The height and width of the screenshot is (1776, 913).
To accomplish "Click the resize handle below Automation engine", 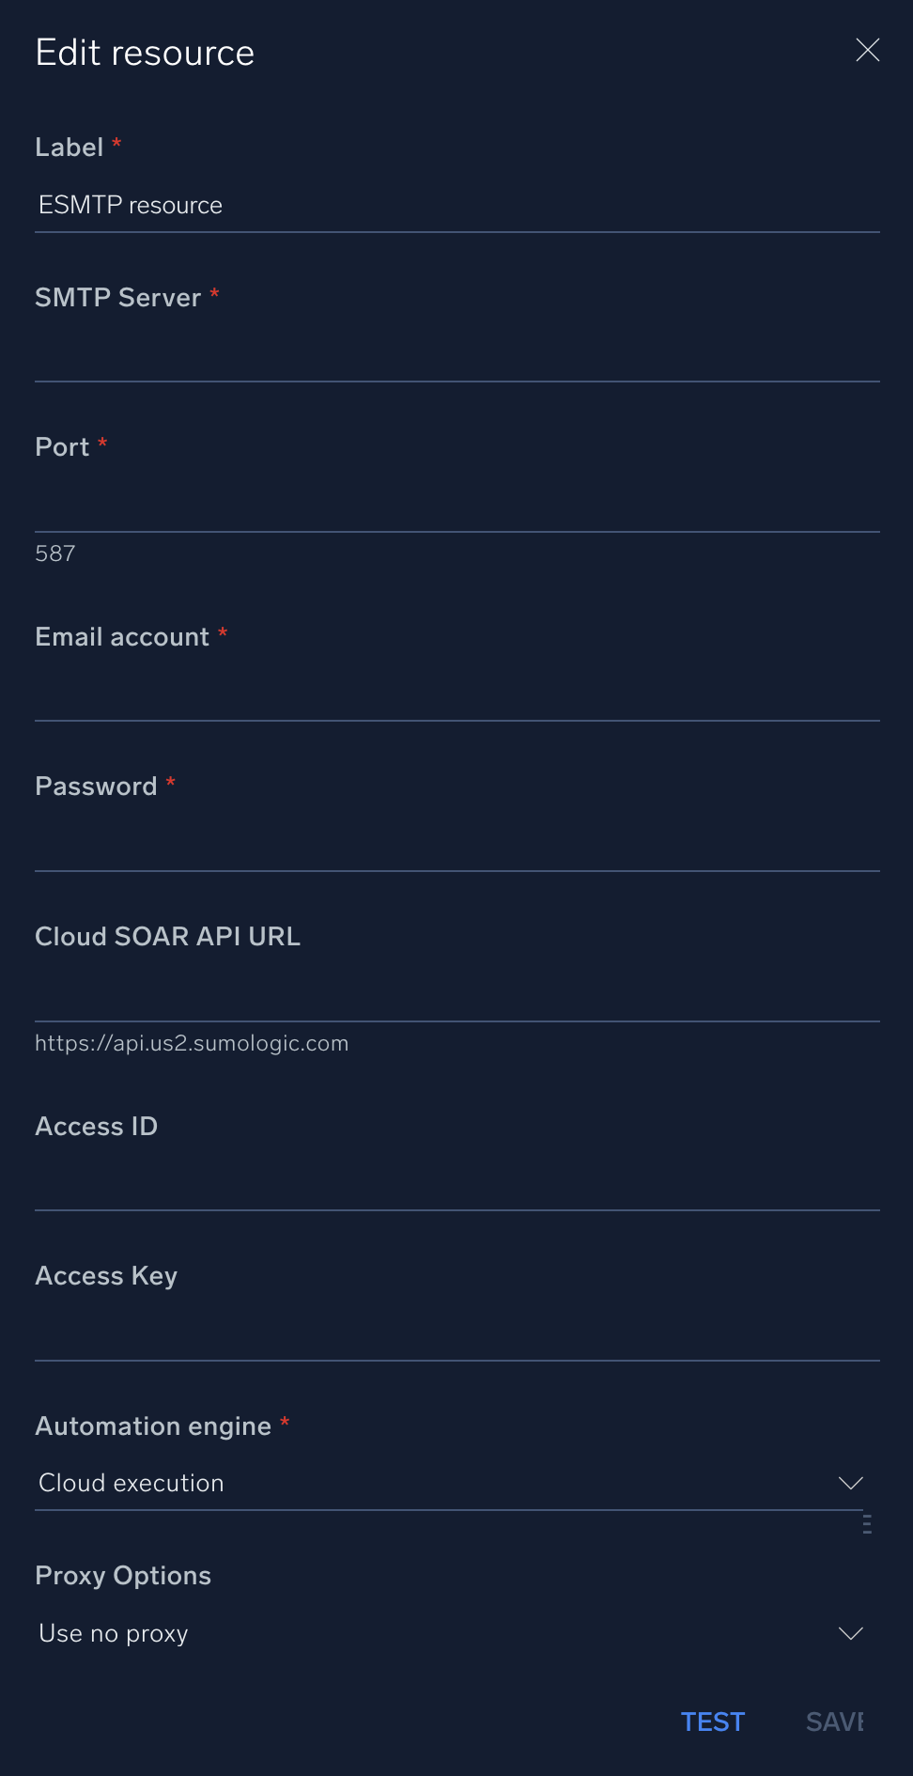I will (866, 1524).
